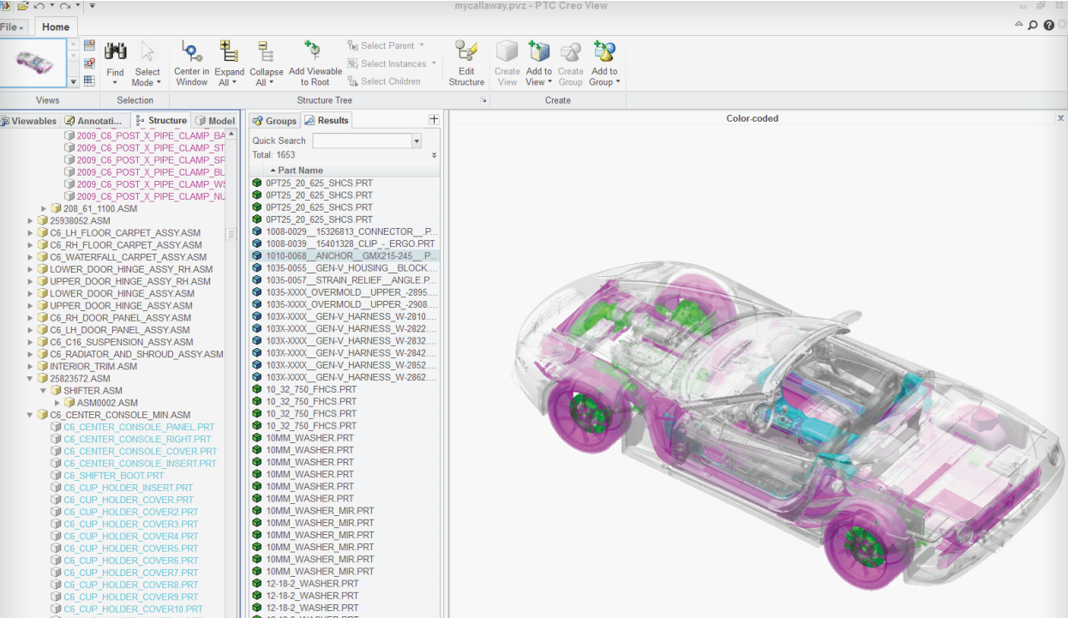Image resolution: width=1068 pixels, height=618 pixels.
Task: Open Structure Tree group dialog launcher
Action: [483, 100]
